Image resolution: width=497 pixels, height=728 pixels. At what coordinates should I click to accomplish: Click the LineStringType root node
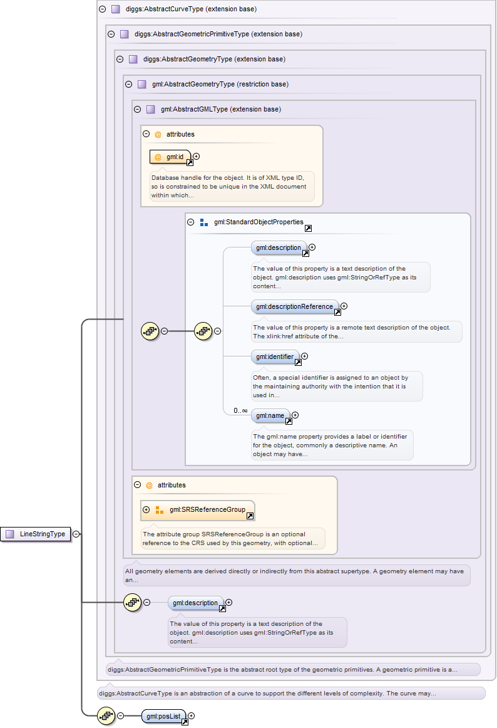[36, 534]
